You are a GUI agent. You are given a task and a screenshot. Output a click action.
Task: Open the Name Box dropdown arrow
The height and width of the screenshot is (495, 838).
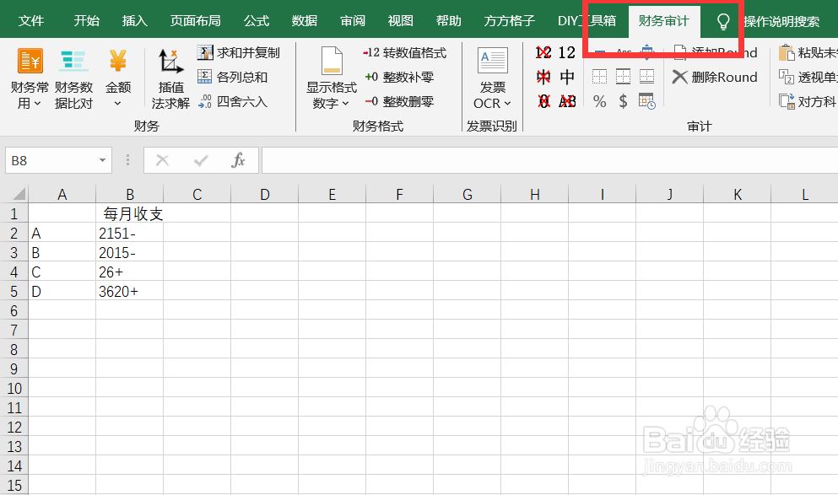coord(102,160)
